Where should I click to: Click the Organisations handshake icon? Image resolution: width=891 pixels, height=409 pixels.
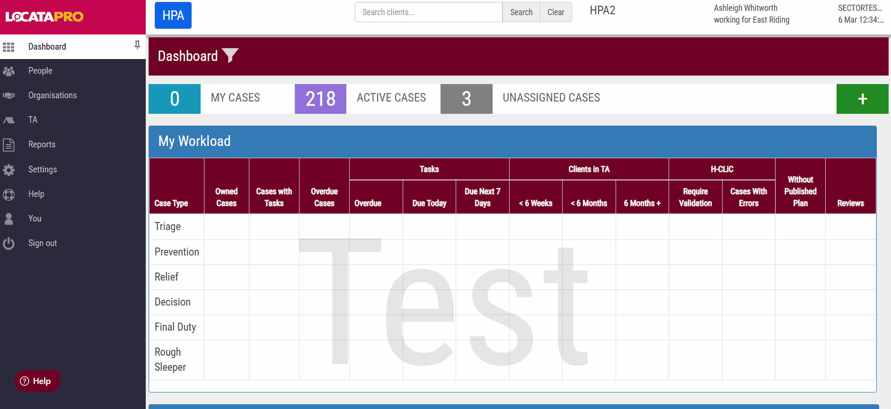9,95
